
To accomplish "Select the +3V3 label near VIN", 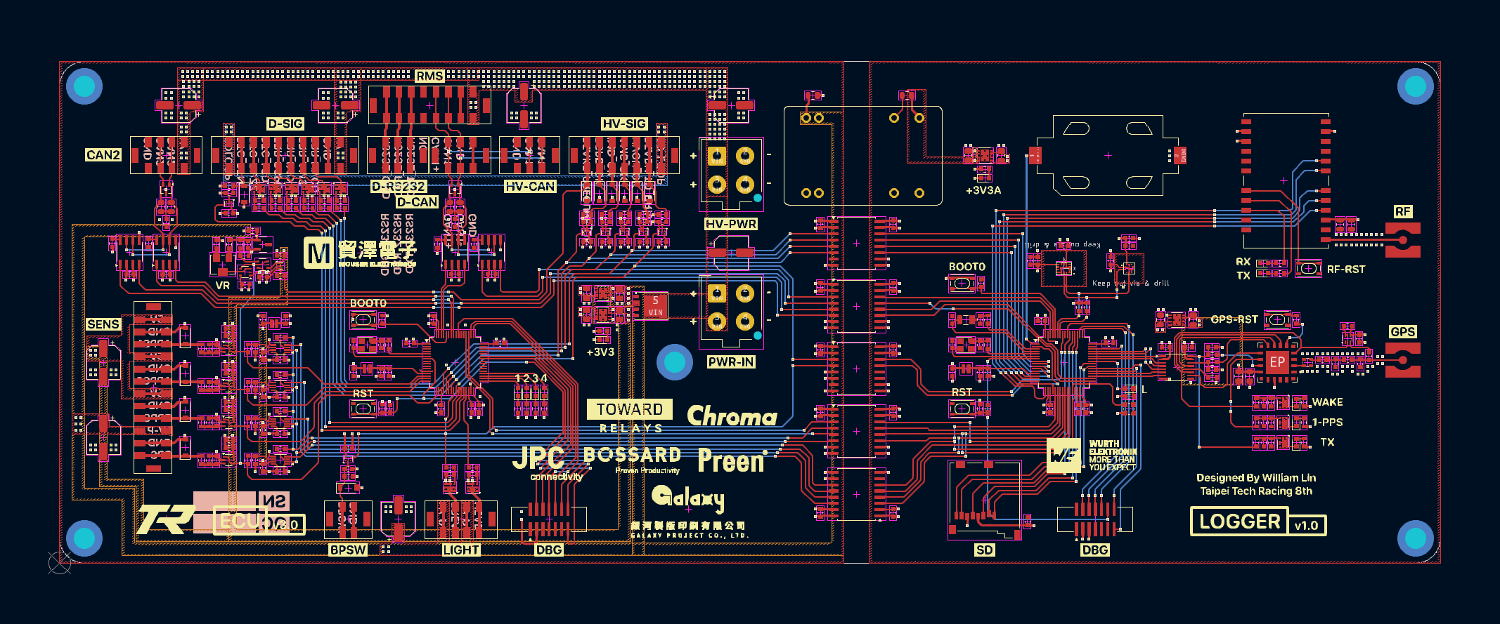I will tap(601, 352).
